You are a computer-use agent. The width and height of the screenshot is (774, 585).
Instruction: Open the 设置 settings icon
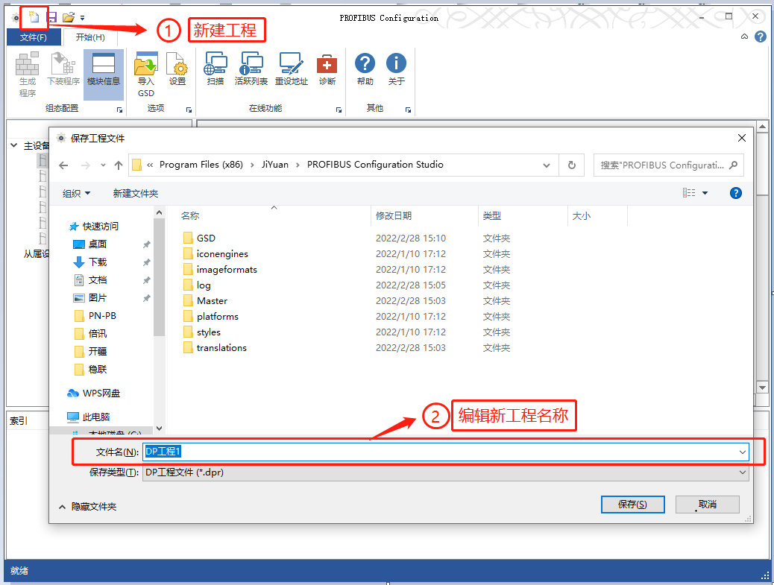tap(177, 69)
